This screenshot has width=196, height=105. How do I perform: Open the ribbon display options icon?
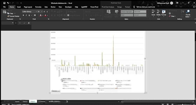point(177,3)
